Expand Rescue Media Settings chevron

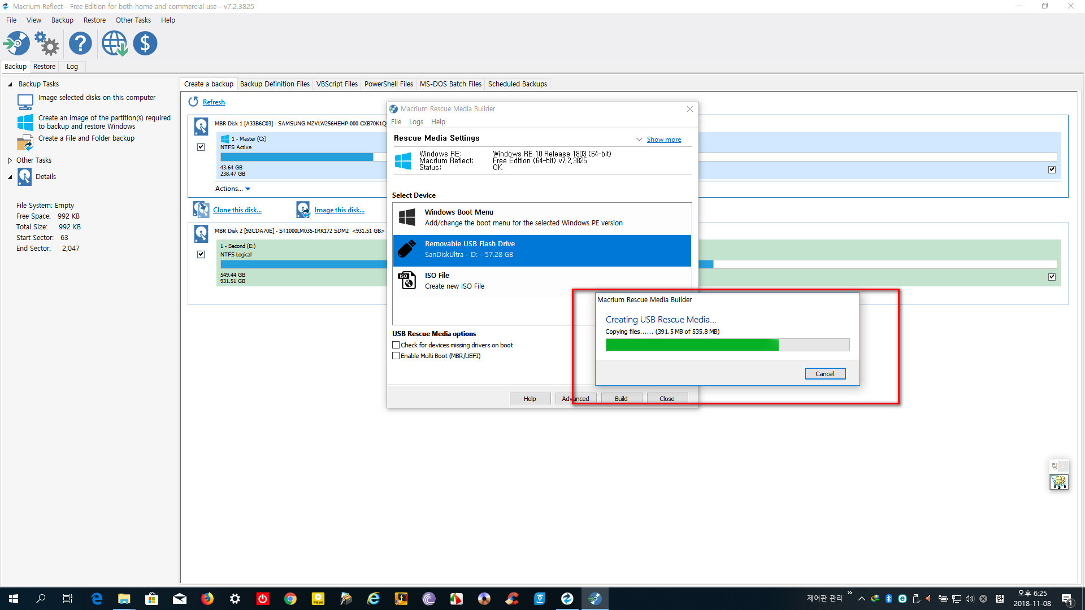click(639, 140)
